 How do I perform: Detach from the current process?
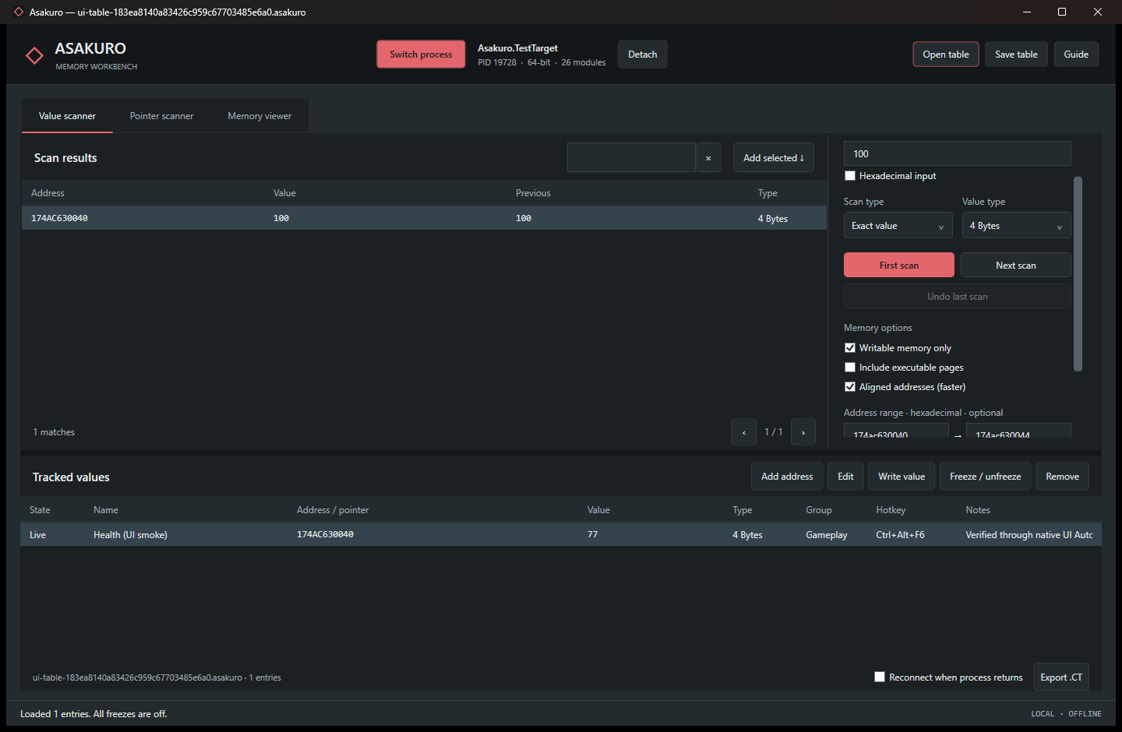point(643,55)
